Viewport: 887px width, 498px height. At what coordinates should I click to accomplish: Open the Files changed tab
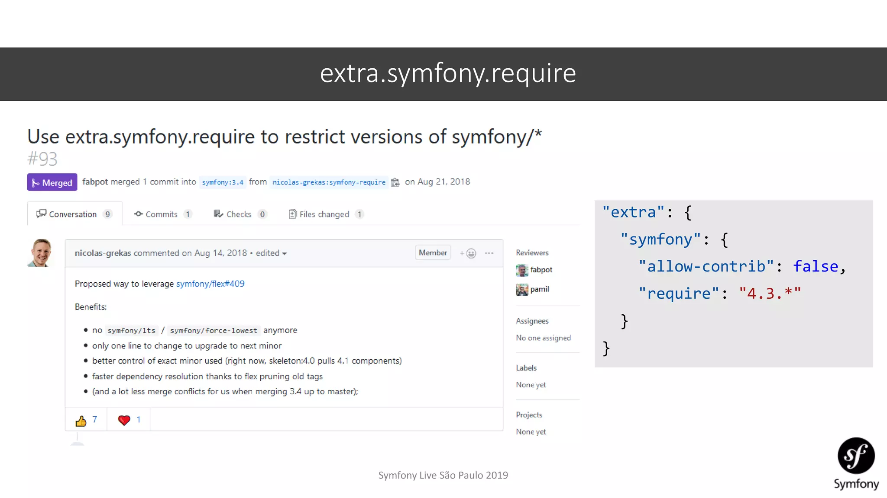pyautogui.click(x=326, y=214)
